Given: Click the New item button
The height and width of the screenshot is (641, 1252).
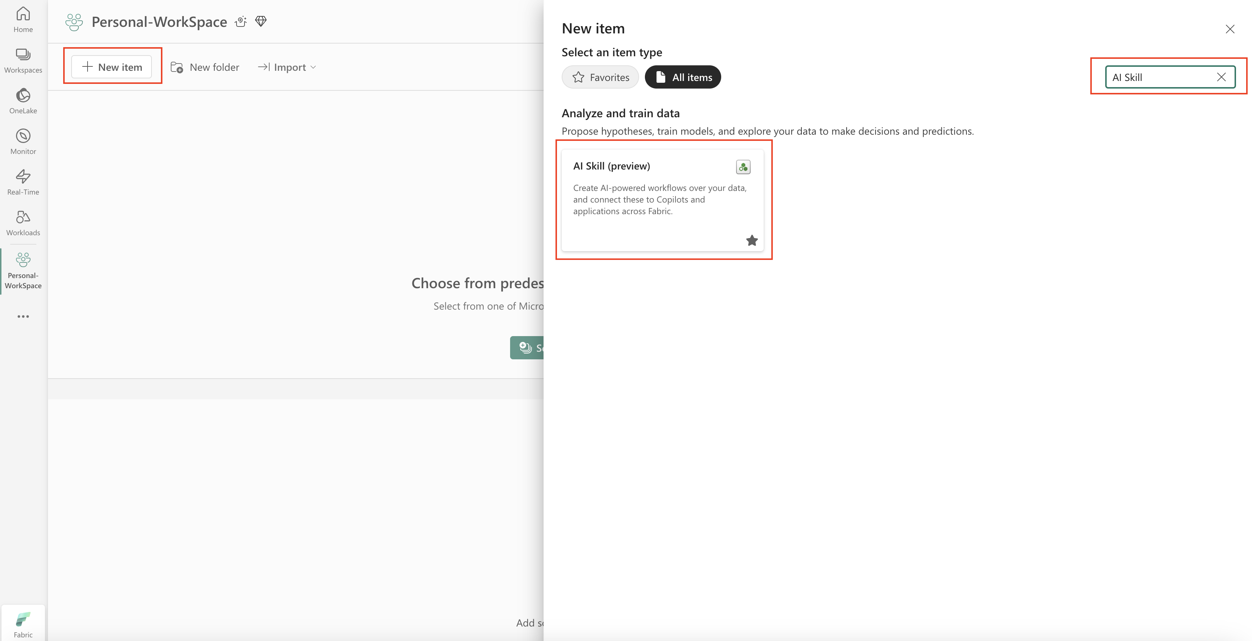Looking at the screenshot, I should click(112, 67).
